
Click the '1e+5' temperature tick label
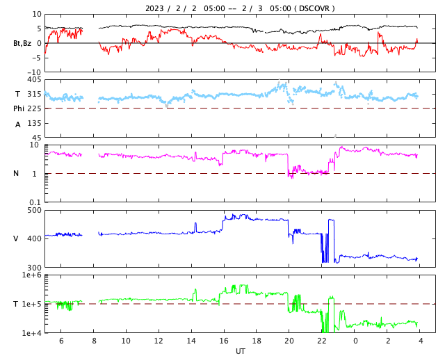[x=32, y=304]
